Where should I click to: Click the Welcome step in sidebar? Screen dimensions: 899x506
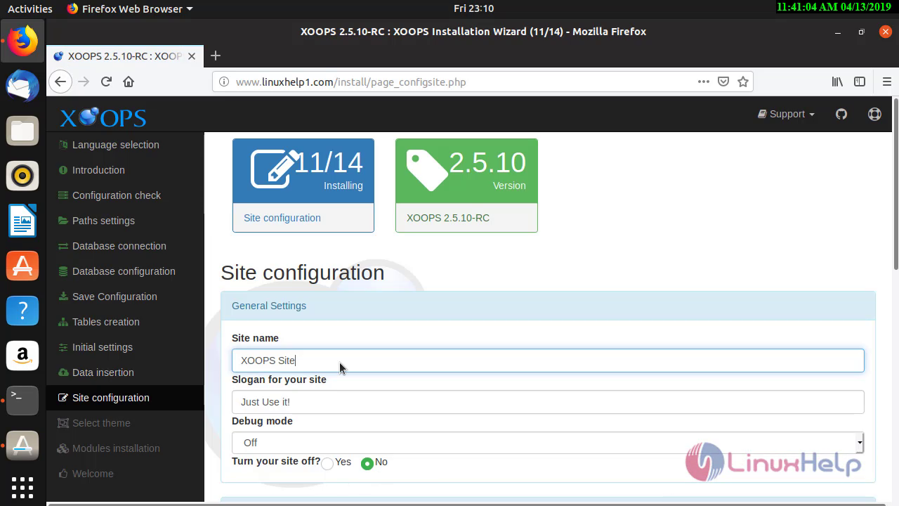click(x=93, y=474)
